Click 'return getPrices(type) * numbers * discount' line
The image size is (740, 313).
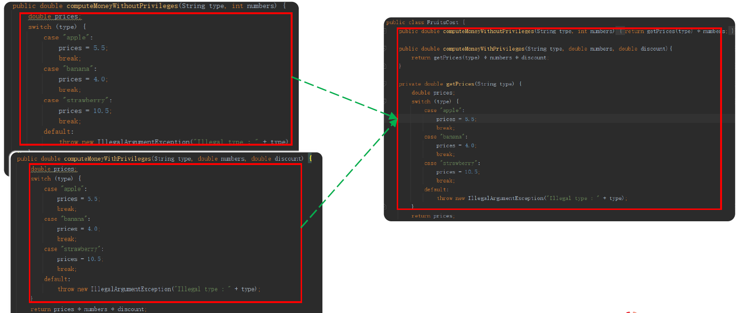click(x=480, y=58)
